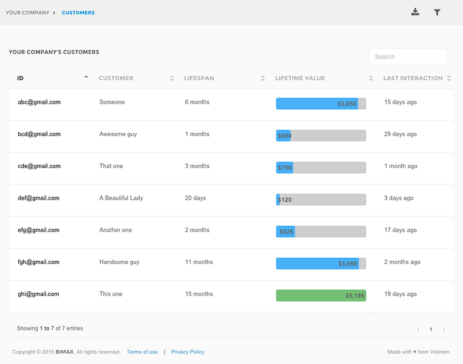Open the filter funnel icon

pyautogui.click(x=437, y=12)
